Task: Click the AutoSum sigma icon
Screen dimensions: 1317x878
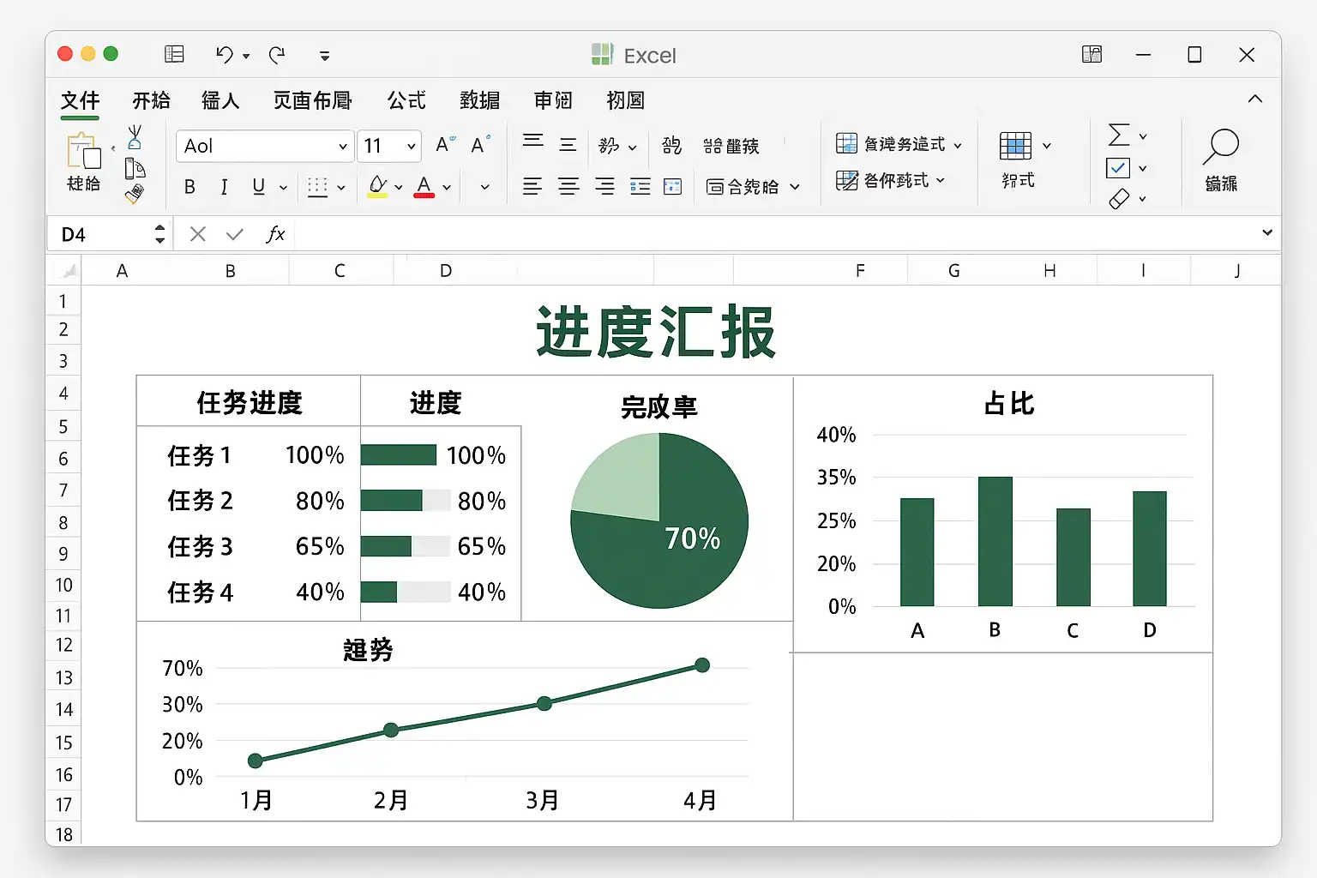Action: tap(1118, 135)
